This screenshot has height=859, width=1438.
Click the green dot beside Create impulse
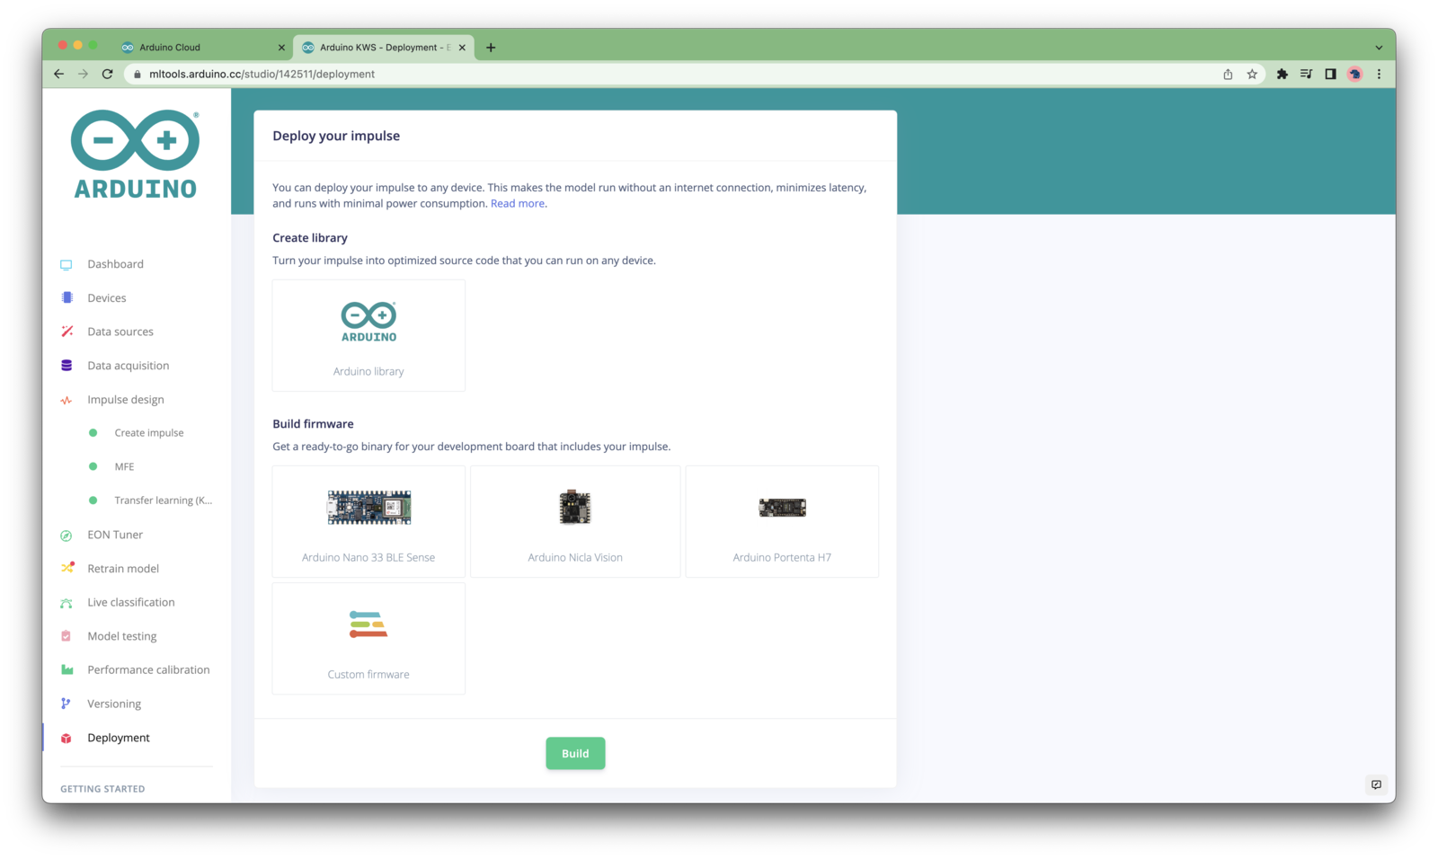[x=93, y=433]
